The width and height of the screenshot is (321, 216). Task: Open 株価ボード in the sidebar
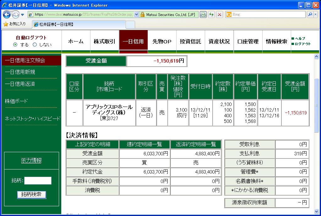point(16,101)
